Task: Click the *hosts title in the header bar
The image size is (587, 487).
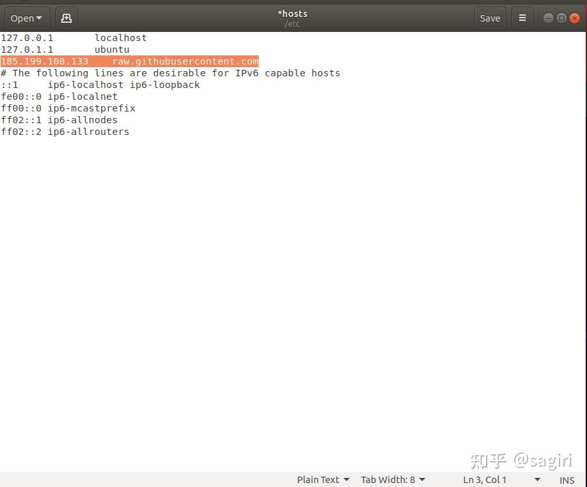Action: (x=293, y=13)
